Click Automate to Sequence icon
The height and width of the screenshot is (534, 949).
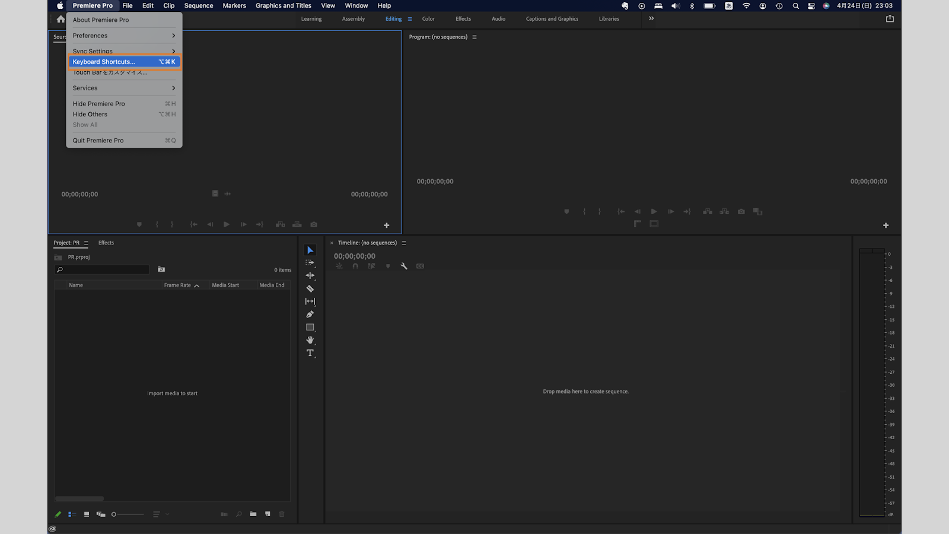coord(224,514)
